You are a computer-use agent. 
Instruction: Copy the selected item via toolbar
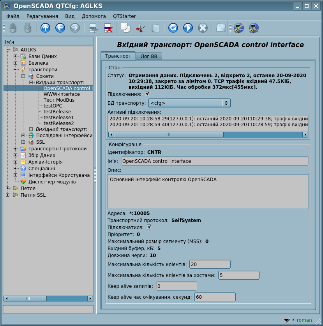click(x=125, y=28)
